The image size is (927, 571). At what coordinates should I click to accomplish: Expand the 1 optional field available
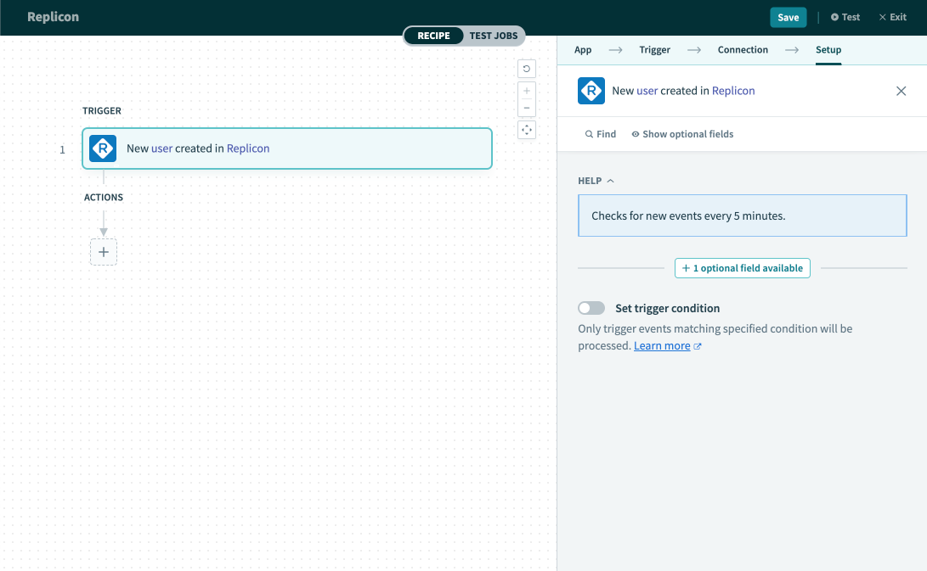point(743,268)
